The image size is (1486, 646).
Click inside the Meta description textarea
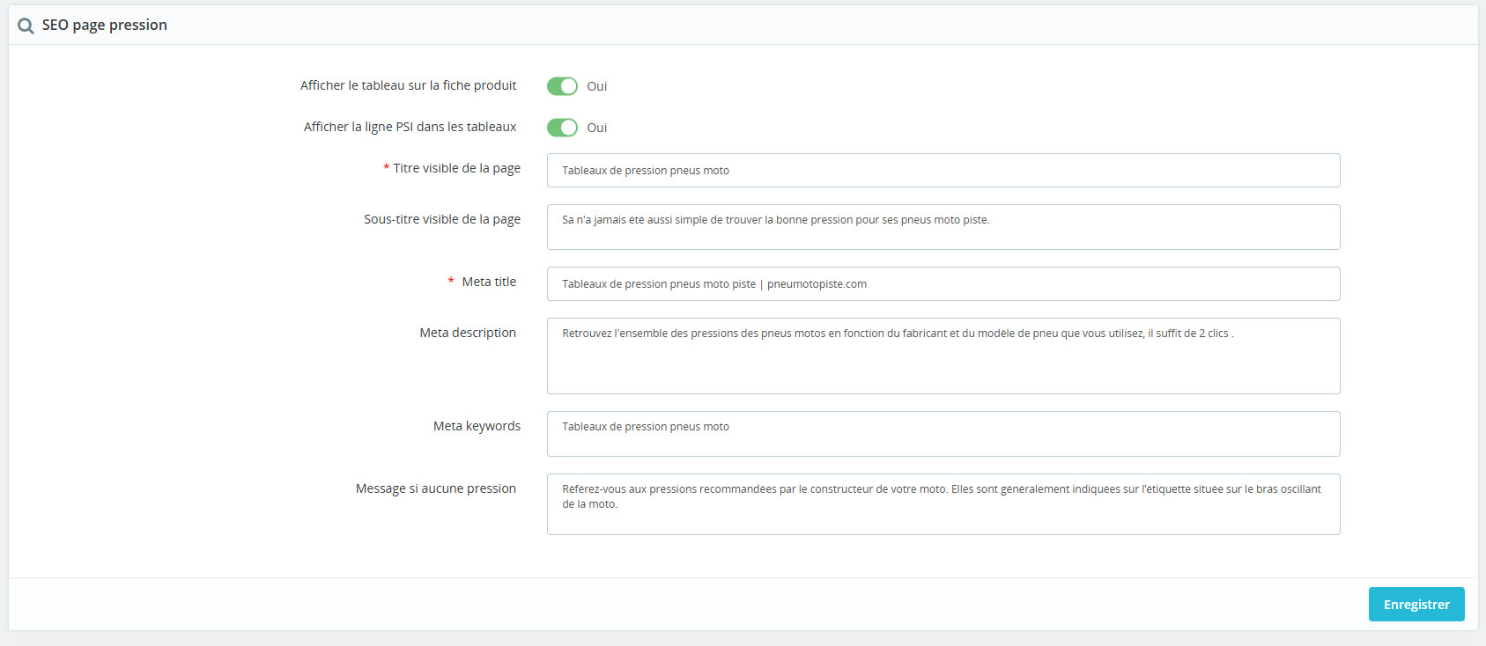click(x=943, y=356)
